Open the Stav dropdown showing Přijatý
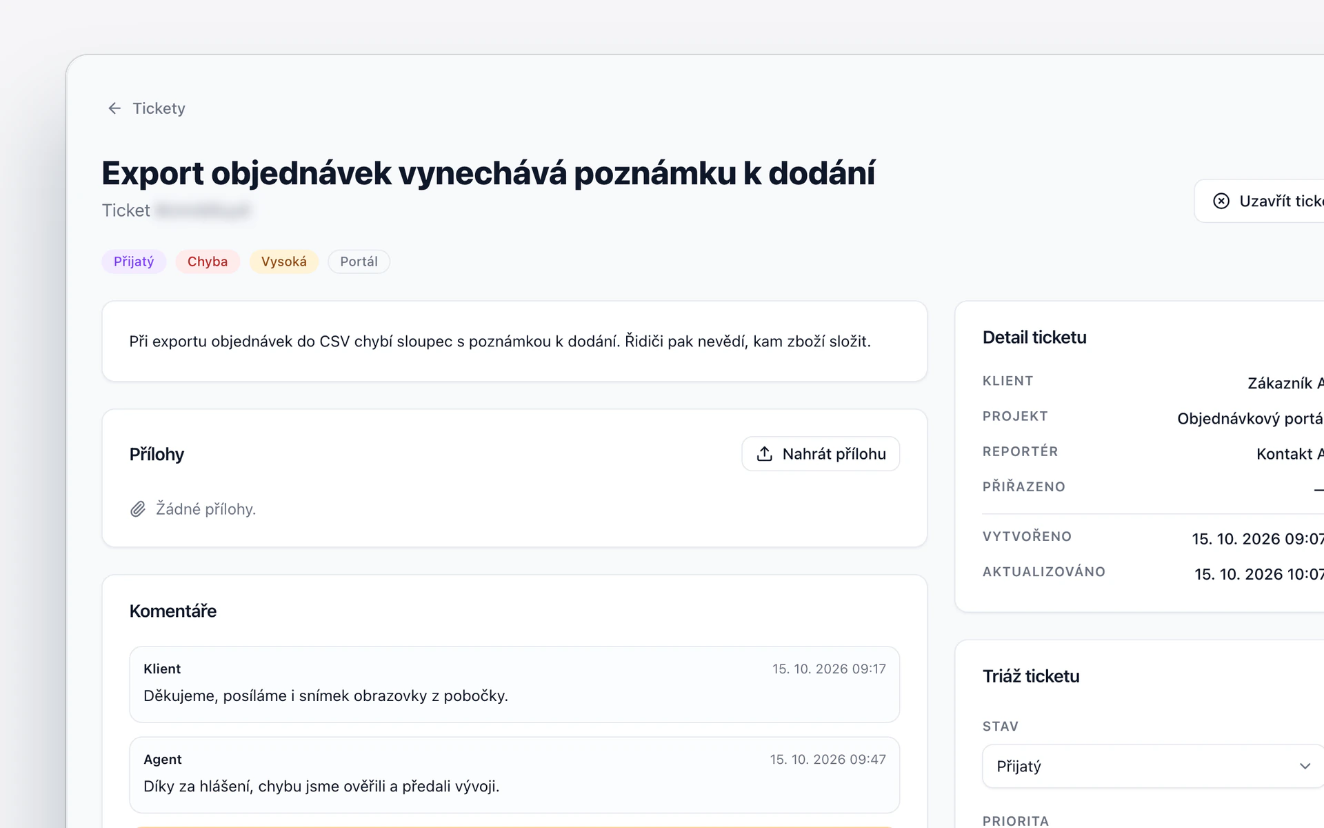Screen dimensions: 1324x828 [x=1153, y=766]
